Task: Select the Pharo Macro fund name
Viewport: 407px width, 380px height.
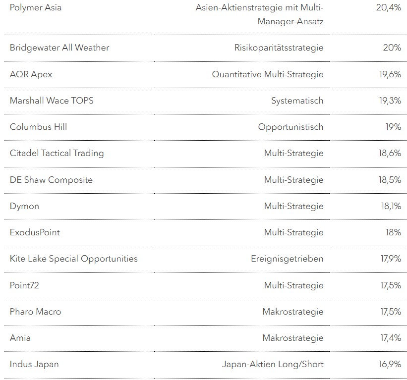Action: click(x=35, y=312)
